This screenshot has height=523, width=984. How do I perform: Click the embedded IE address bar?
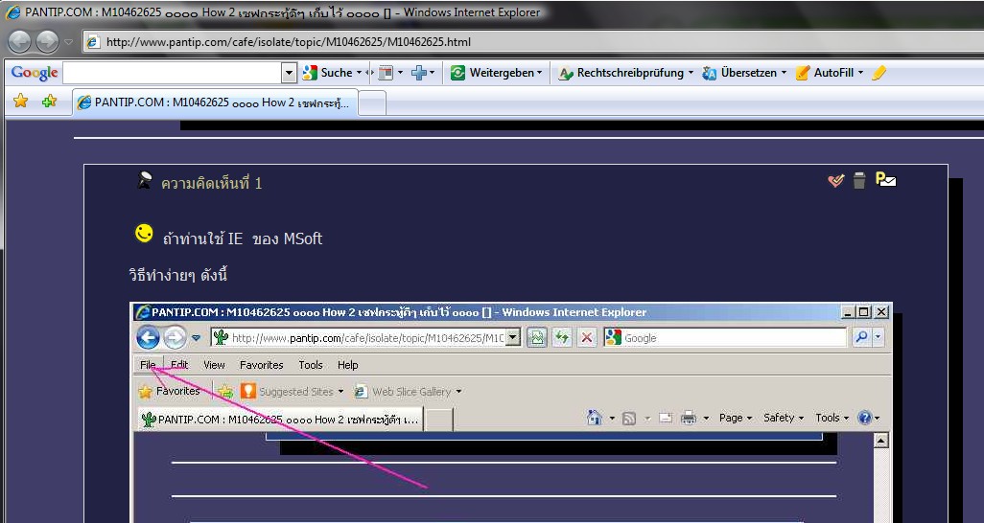(359, 337)
